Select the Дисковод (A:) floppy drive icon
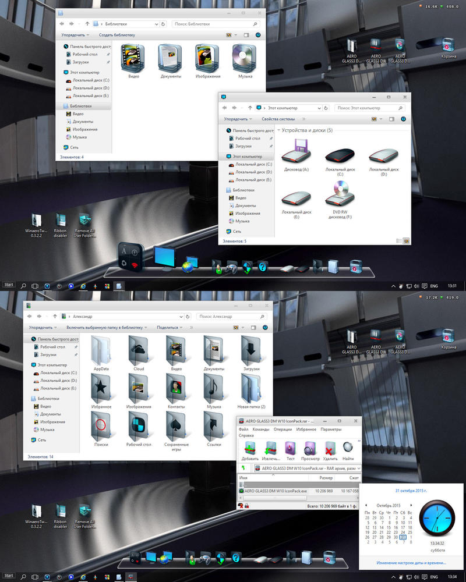 click(x=296, y=155)
